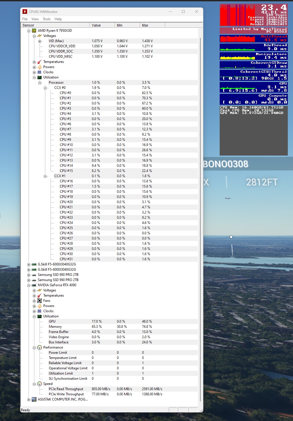Click the GPU Temperatures thermometer icon
Image resolution: width=293 pixels, height=421 pixels.
40,295
